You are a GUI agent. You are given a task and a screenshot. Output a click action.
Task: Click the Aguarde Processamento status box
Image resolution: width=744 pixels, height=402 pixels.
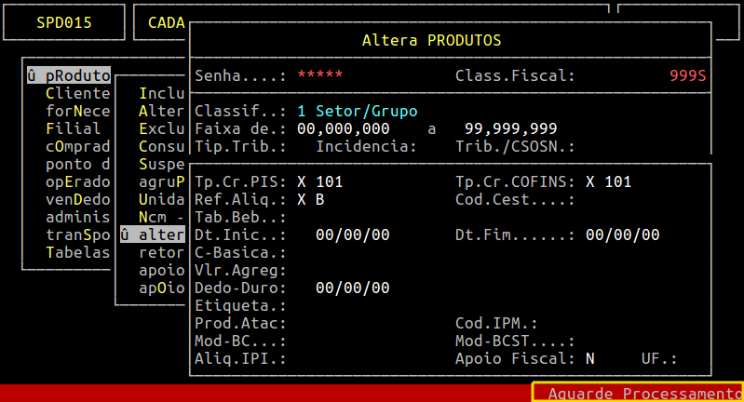pyautogui.click(x=638, y=393)
